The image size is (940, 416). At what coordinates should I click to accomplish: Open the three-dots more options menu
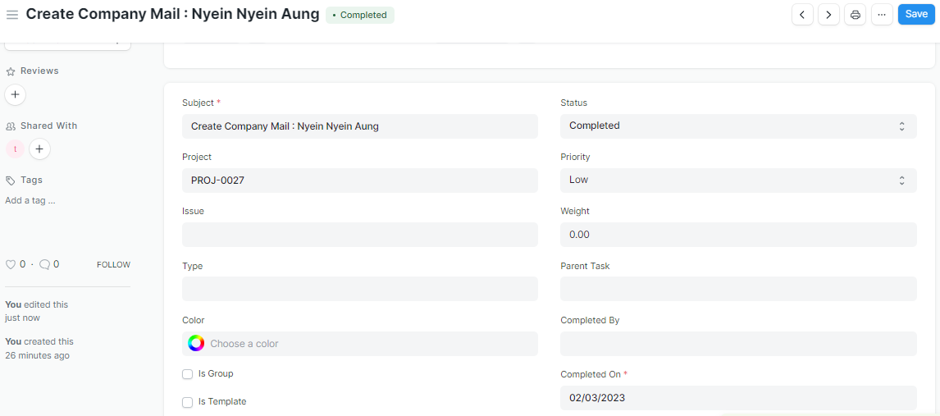pyautogui.click(x=882, y=15)
